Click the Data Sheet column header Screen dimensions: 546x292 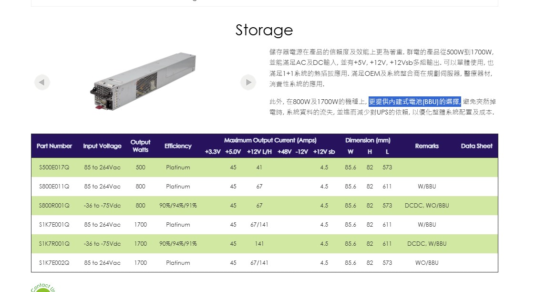pos(476,146)
